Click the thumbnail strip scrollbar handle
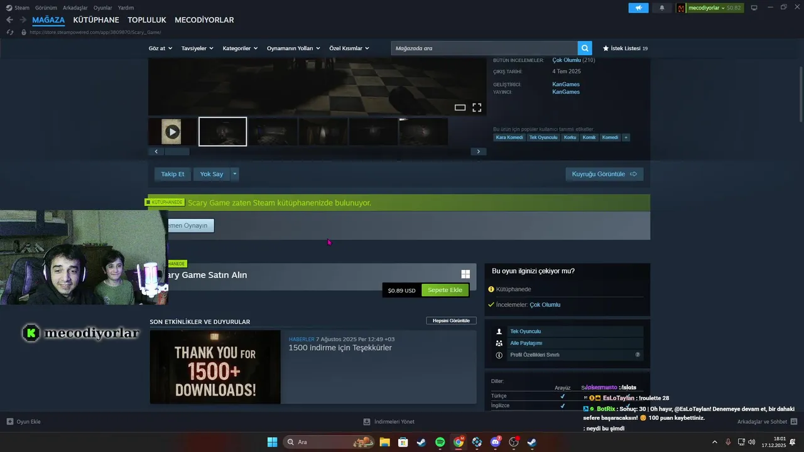The width and height of the screenshot is (804, 452). tap(177, 151)
